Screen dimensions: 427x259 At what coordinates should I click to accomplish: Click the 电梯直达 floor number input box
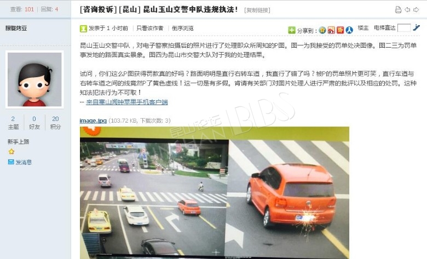(x=404, y=28)
